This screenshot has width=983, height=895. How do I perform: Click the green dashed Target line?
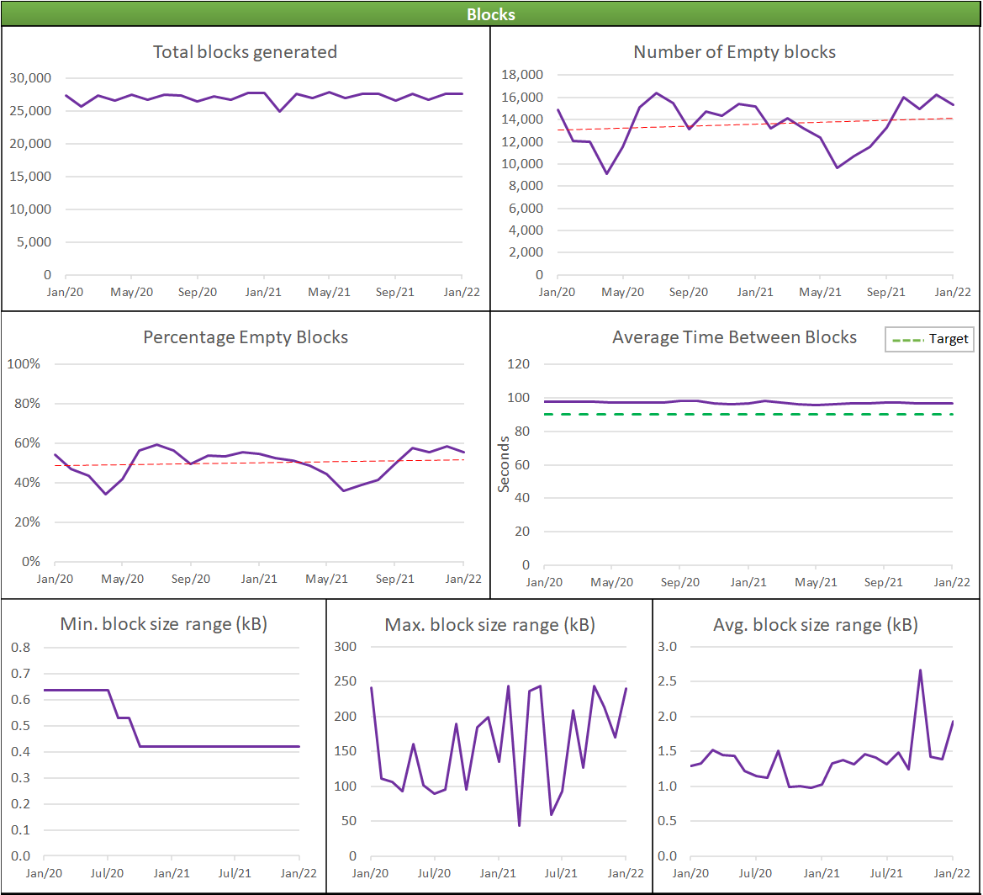click(x=748, y=415)
